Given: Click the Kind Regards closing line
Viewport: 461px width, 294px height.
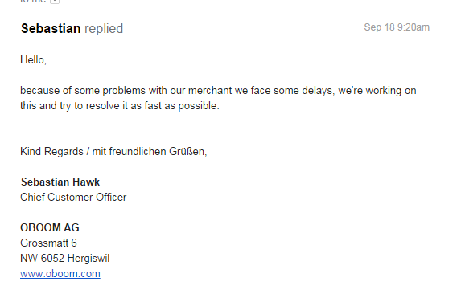Looking at the screenshot, I should click(x=113, y=151).
